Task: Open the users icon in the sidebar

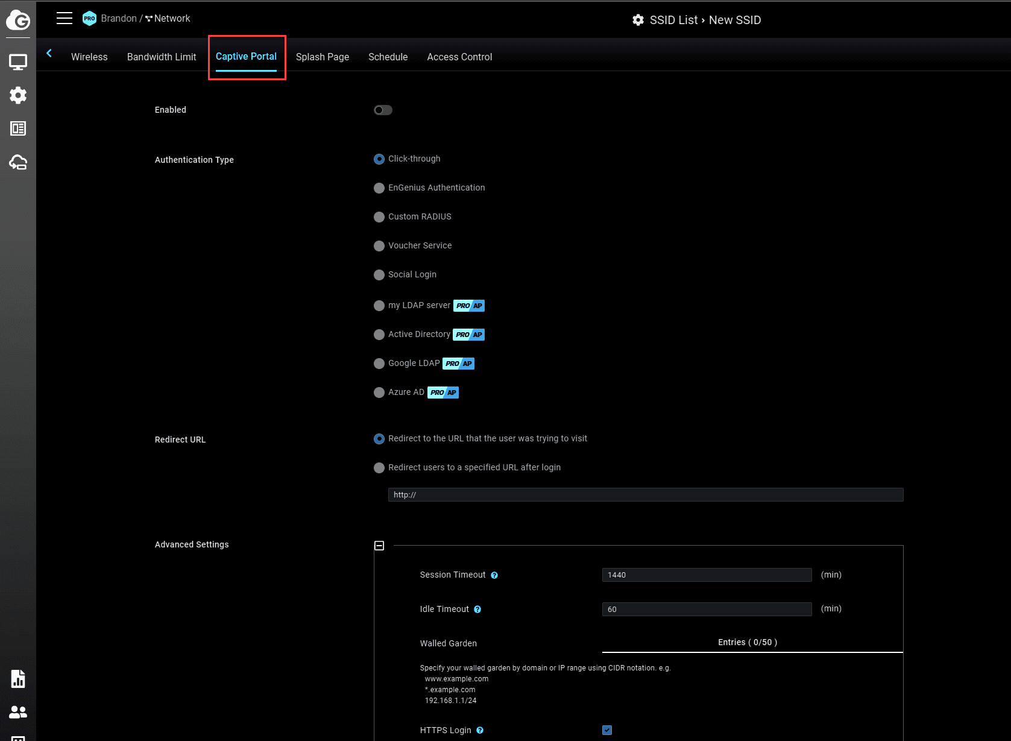Action: 18,712
